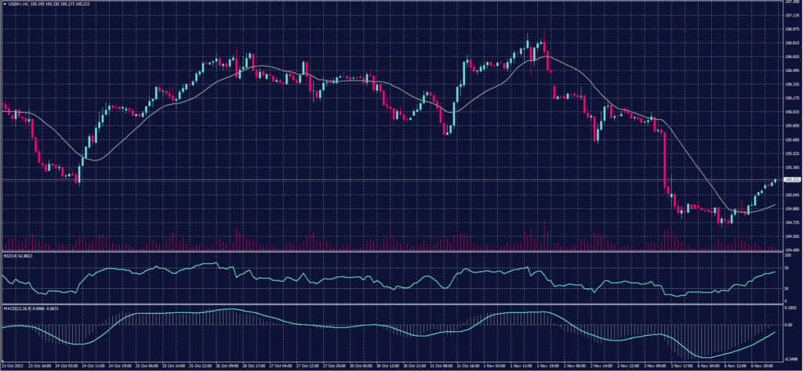Click the 107.300 price scale label
This screenshot has width=803, height=371.
tap(791, 2)
